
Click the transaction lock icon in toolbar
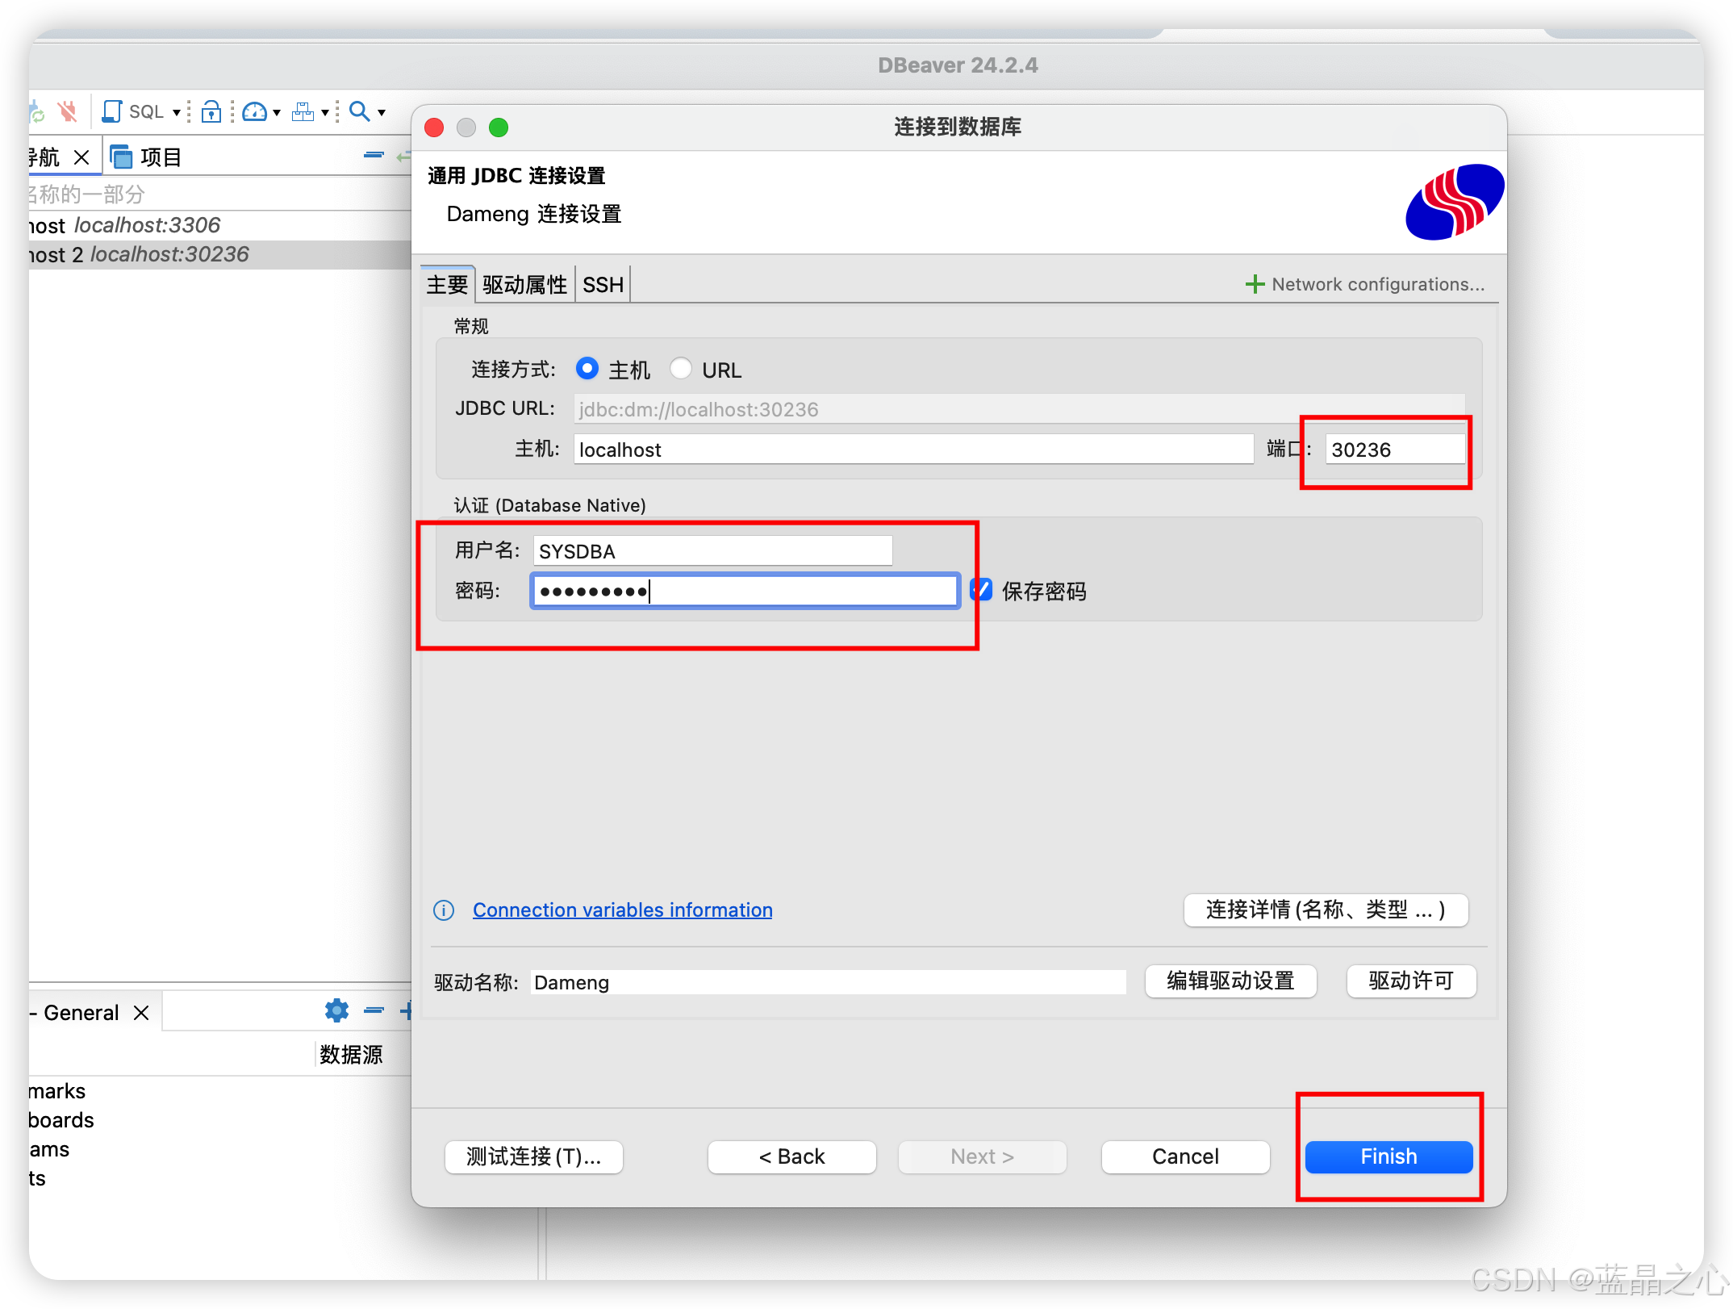click(x=211, y=111)
